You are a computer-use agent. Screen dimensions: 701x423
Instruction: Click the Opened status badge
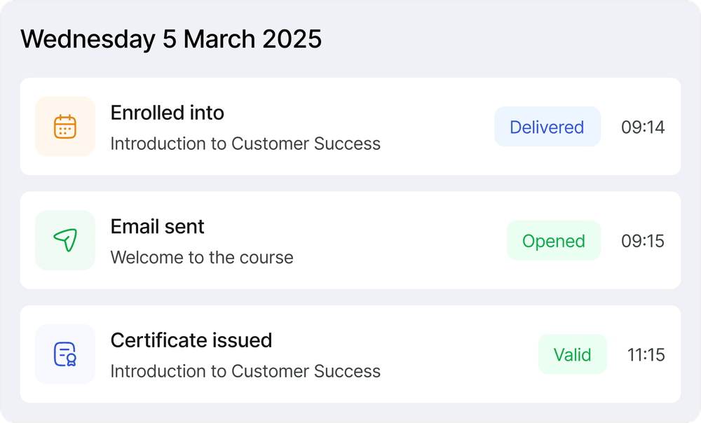coord(554,240)
